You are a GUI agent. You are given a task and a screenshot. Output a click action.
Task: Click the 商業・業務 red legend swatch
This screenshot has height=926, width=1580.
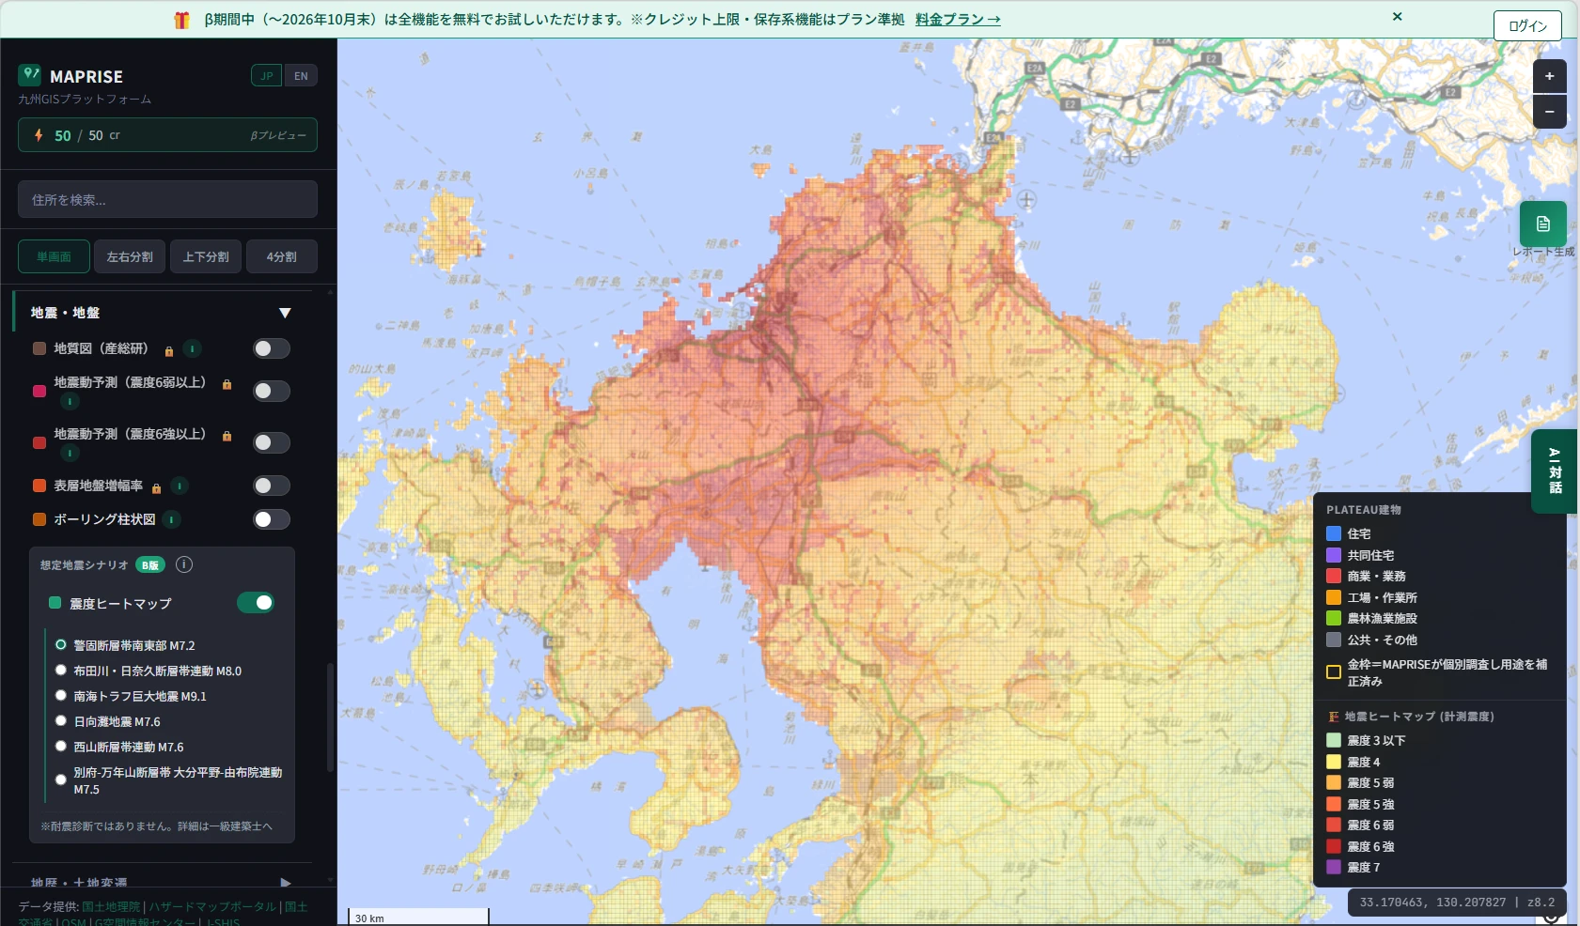tap(1334, 576)
